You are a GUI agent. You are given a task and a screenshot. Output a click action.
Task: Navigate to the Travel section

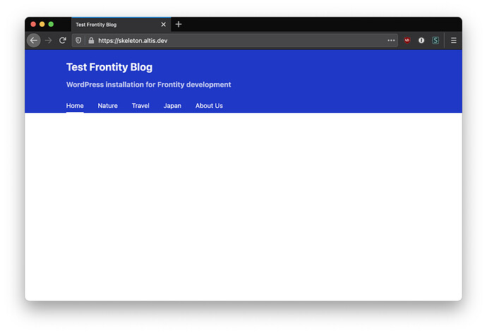tap(140, 106)
